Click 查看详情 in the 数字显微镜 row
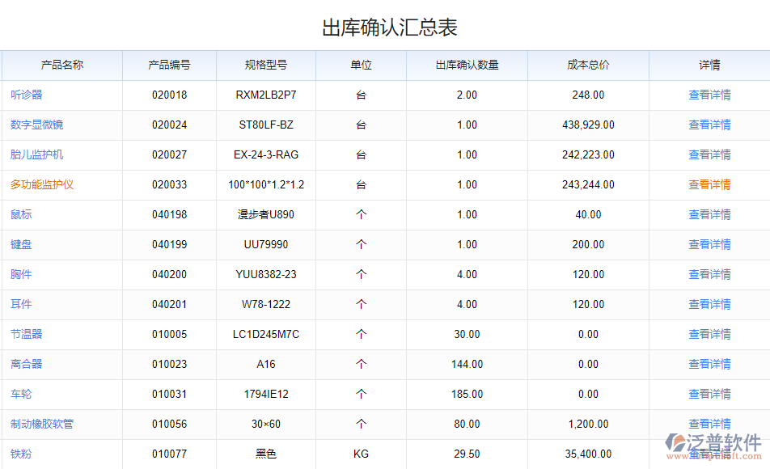The width and height of the screenshot is (770, 469). [x=709, y=125]
